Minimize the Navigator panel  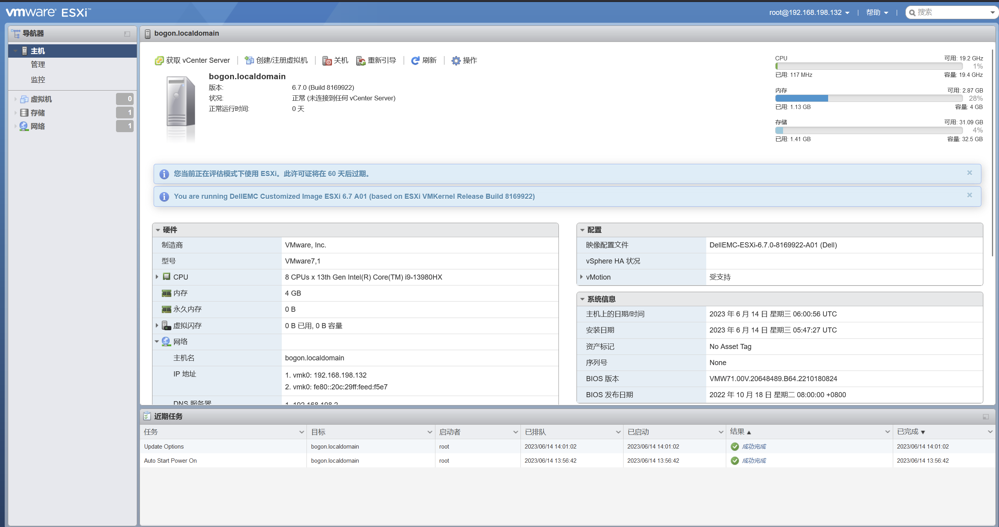pos(127,34)
